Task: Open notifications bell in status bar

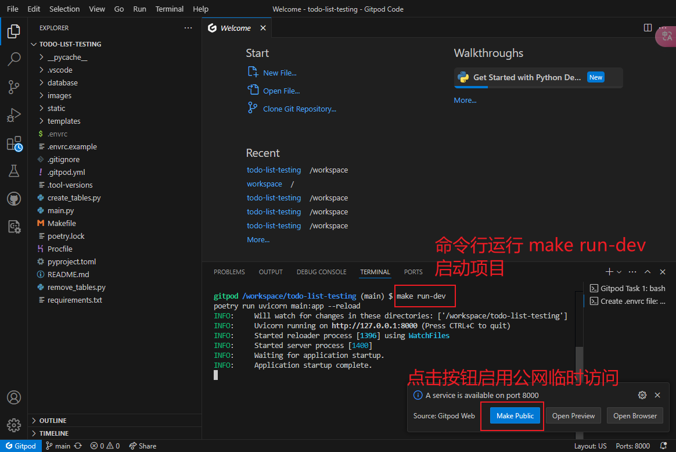Action: (x=663, y=446)
